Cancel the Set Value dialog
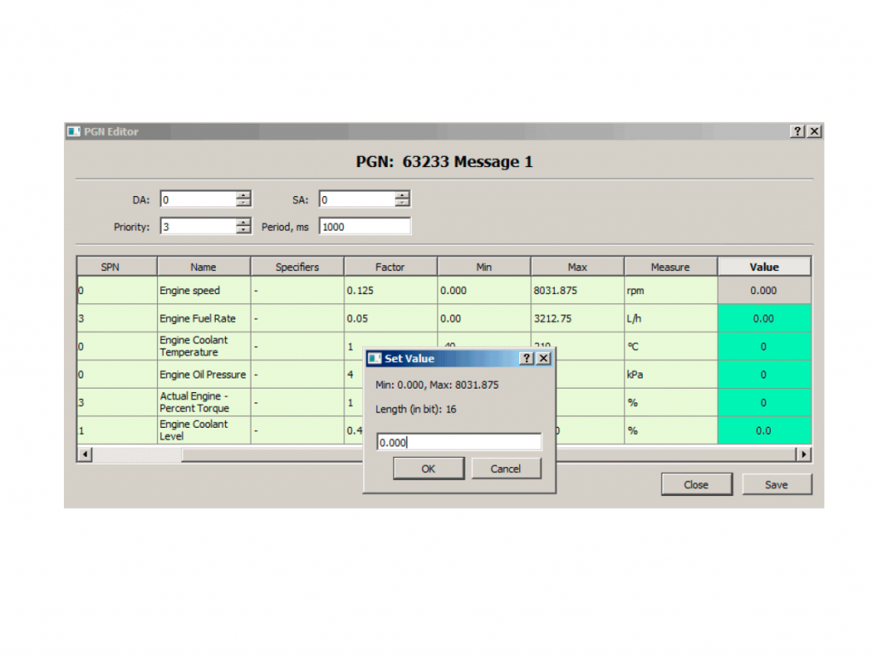Image resolution: width=873 pixels, height=658 pixels. [x=506, y=469]
